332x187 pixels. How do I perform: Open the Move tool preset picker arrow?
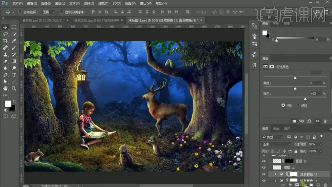coord(13,12)
